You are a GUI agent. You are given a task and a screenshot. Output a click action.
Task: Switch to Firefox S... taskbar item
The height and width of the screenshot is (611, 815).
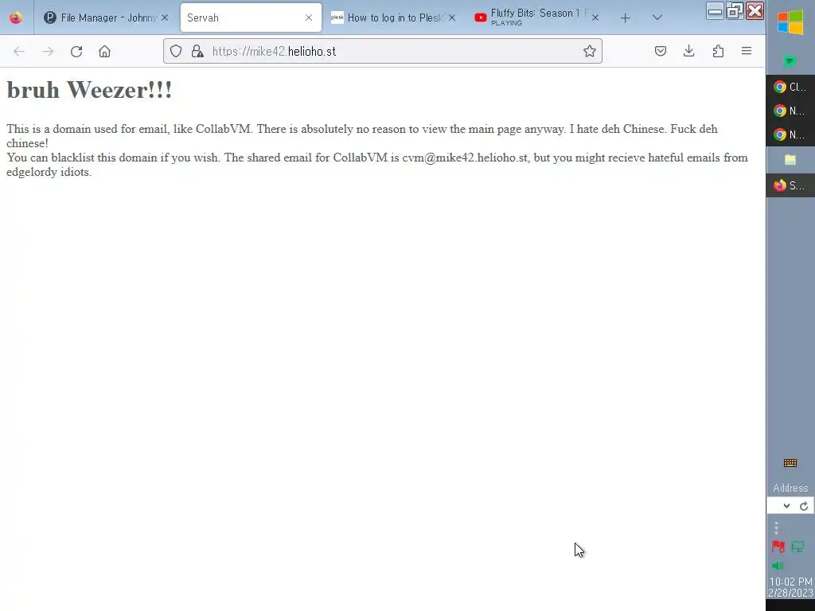coord(790,185)
